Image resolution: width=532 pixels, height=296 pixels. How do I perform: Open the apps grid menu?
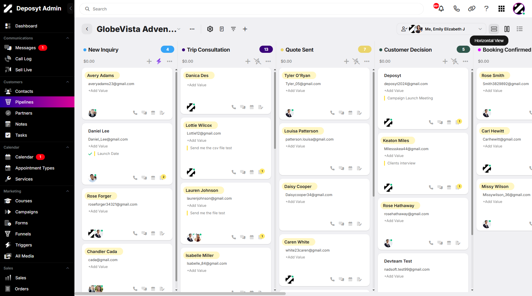(502, 9)
